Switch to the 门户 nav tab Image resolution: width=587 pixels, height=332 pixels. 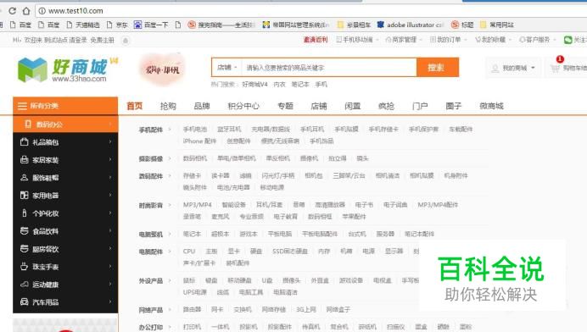(x=420, y=106)
